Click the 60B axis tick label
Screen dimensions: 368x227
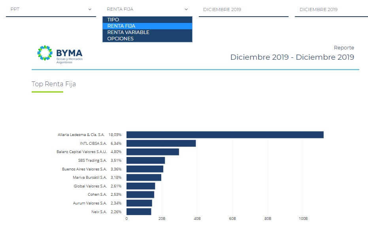click(x=232, y=219)
